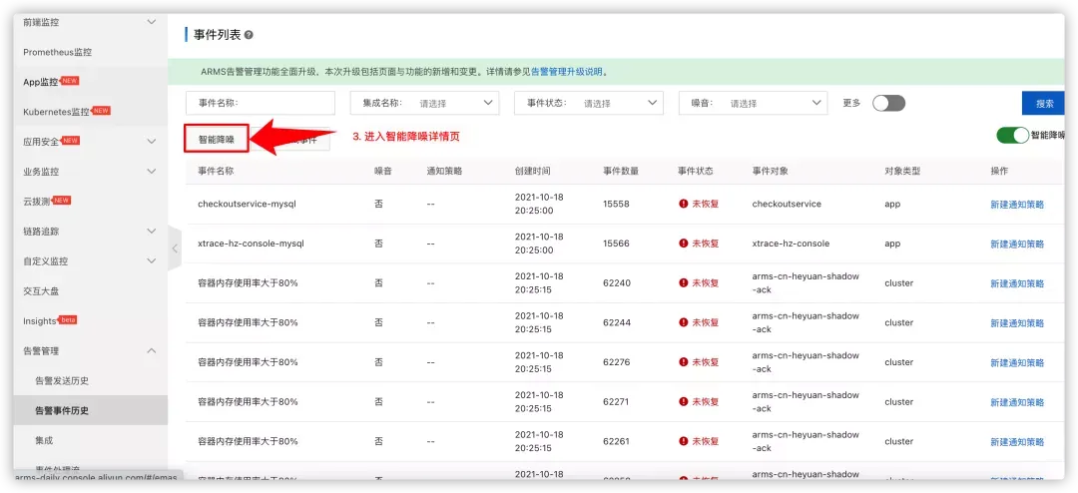
Task: Click the beta badge next to Insights
Action: coord(68,320)
